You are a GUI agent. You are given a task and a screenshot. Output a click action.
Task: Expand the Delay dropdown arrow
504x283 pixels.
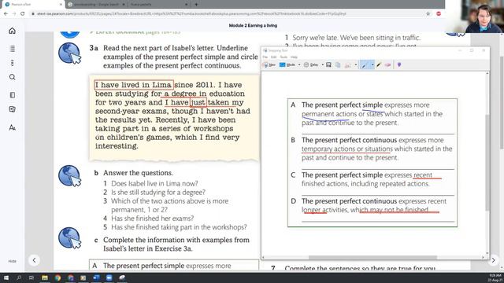322,64
